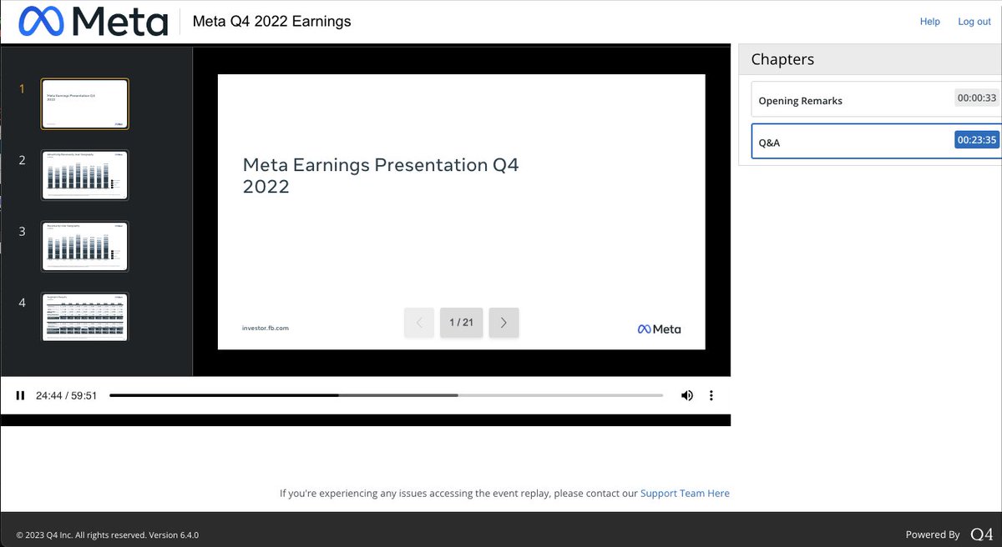Image resolution: width=1002 pixels, height=547 pixels.
Task: Go to the previous slide arrow
Action: (x=419, y=323)
